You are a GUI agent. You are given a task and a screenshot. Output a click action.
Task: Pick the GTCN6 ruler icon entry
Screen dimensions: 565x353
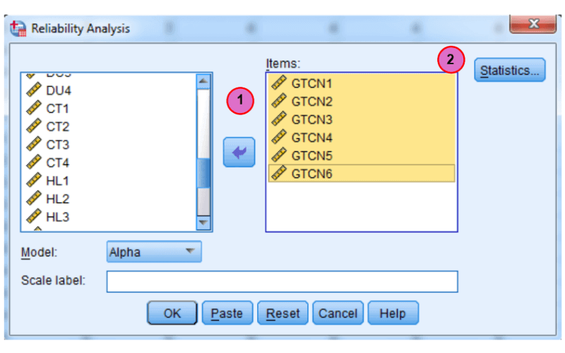pyautogui.click(x=279, y=173)
